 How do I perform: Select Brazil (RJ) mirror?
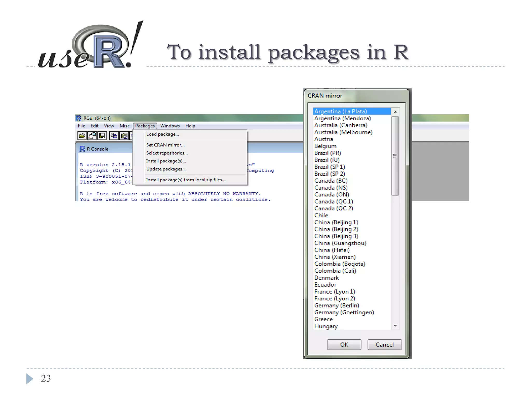(352, 160)
